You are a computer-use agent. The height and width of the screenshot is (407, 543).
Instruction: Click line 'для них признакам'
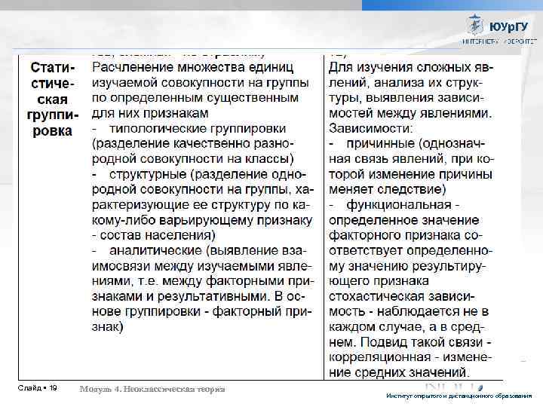coord(150,113)
